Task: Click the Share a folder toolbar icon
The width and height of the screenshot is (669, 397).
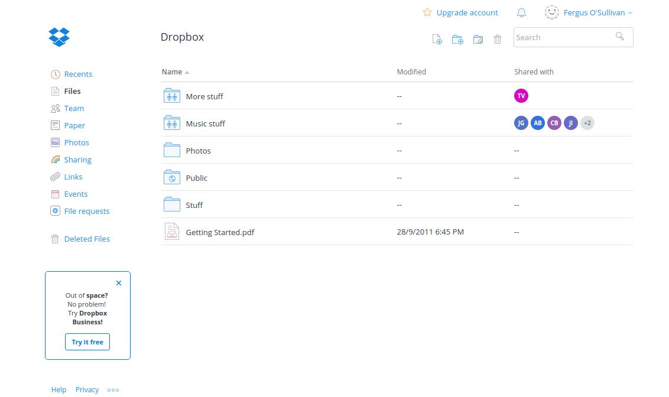Action: 478,40
